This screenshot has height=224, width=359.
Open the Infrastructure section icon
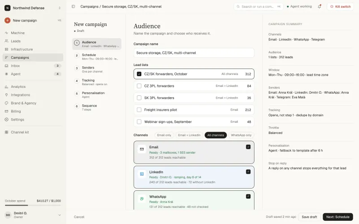coord(6,49)
